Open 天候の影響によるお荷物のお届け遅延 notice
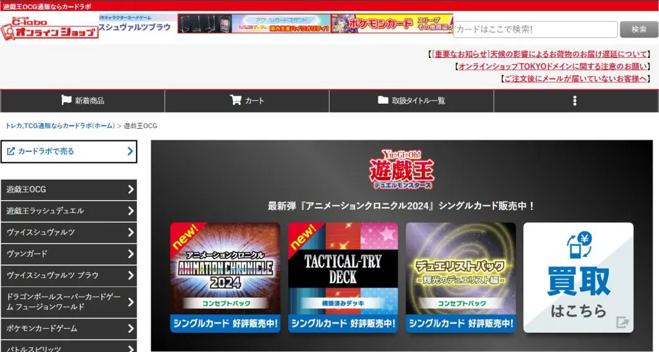 pyautogui.click(x=540, y=54)
